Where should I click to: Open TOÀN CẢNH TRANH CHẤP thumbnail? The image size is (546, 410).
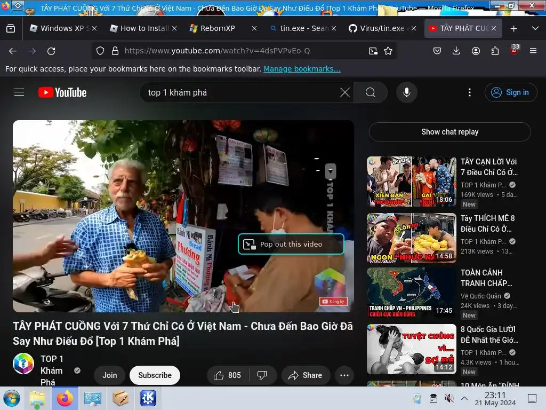coord(412,293)
